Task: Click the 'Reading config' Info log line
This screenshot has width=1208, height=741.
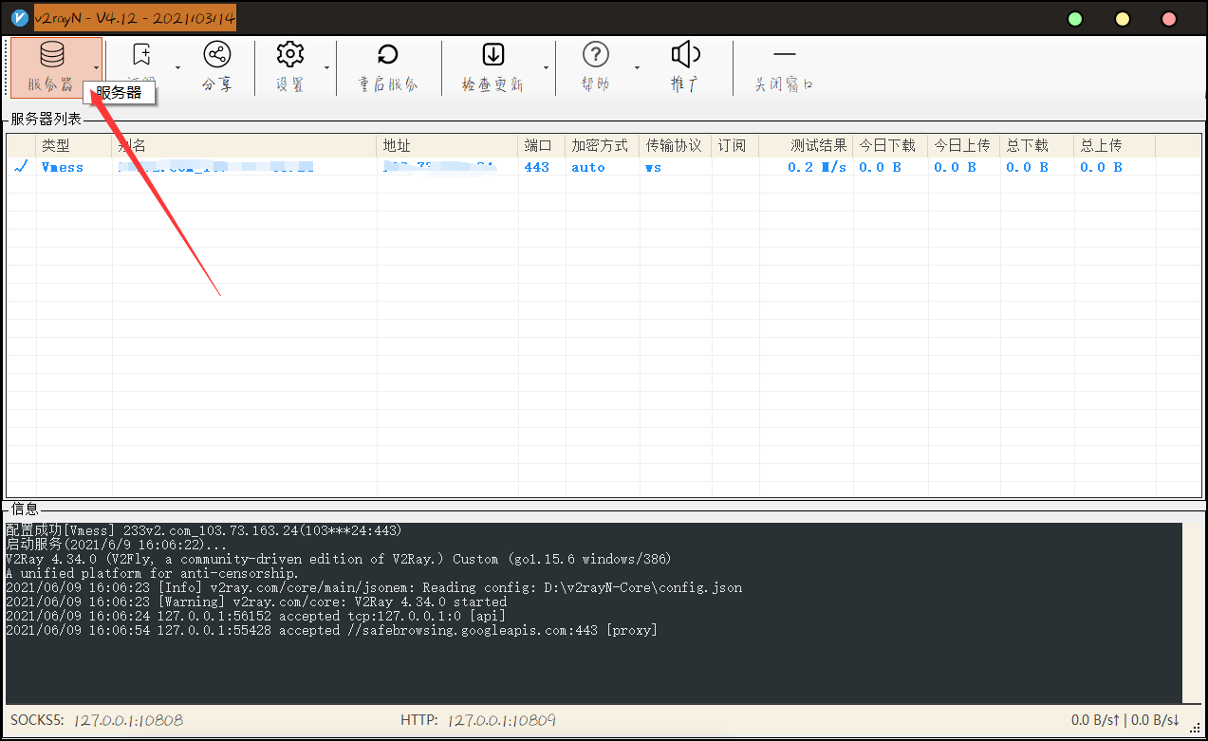Action: (x=374, y=587)
